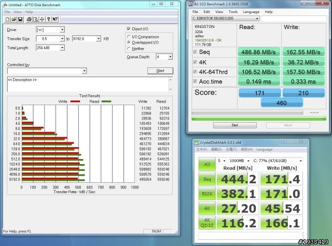Open the C: 77% drive dropdown in CrystalDiskMark

[x=278, y=161]
